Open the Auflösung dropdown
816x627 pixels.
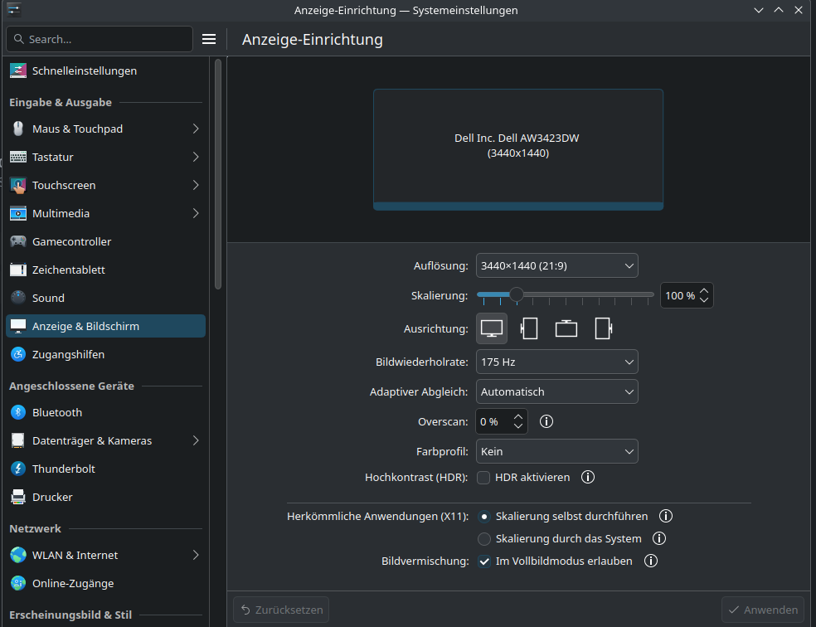click(x=556, y=265)
